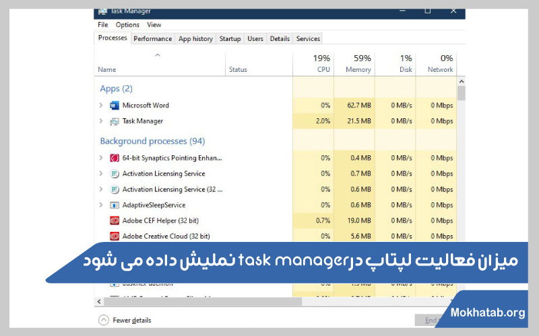The width and height of the screenshot is (539, 336).
Task: Open the Options menu
Action: (127, 25)
